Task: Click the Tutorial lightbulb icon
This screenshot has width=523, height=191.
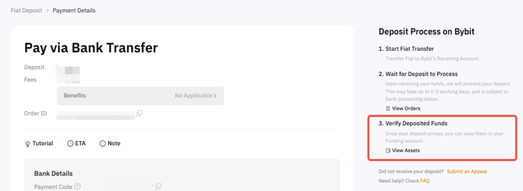Action: pos(28,143)
